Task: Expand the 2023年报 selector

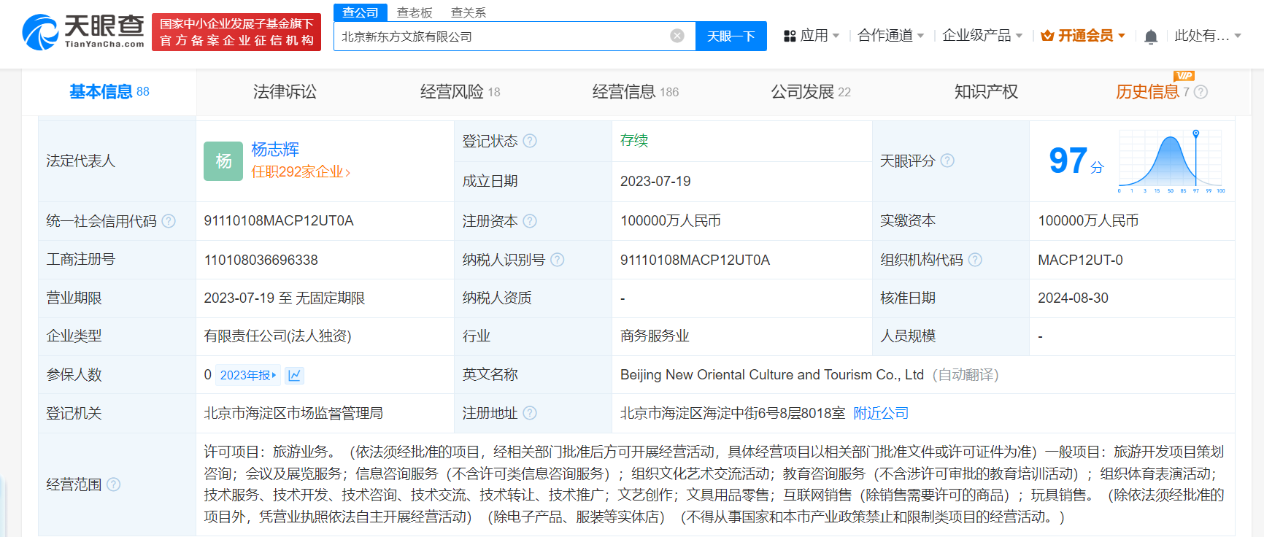Action: tap(248, 375)
